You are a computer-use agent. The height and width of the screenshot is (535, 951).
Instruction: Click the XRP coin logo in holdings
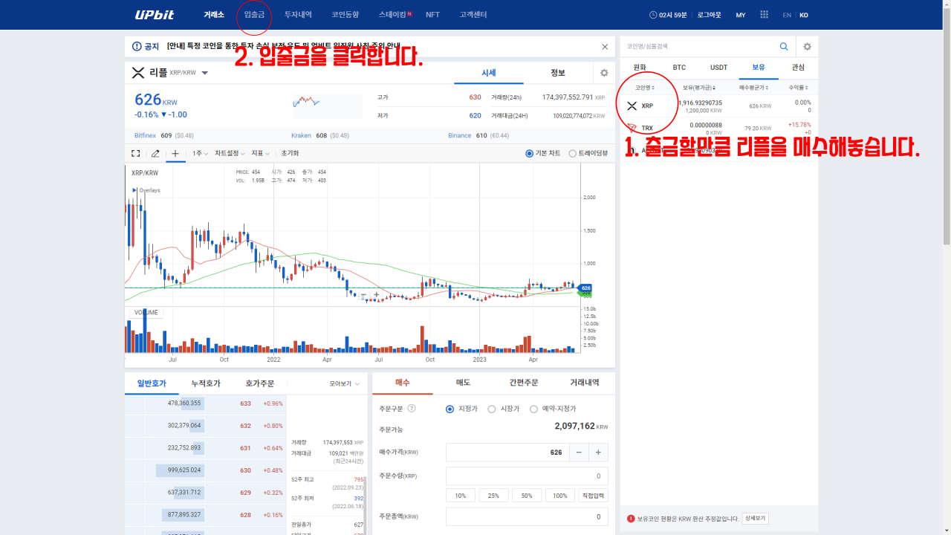pos(632,106)
